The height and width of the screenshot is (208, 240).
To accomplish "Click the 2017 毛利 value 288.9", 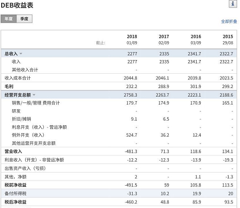I will [x=164, y=86].
